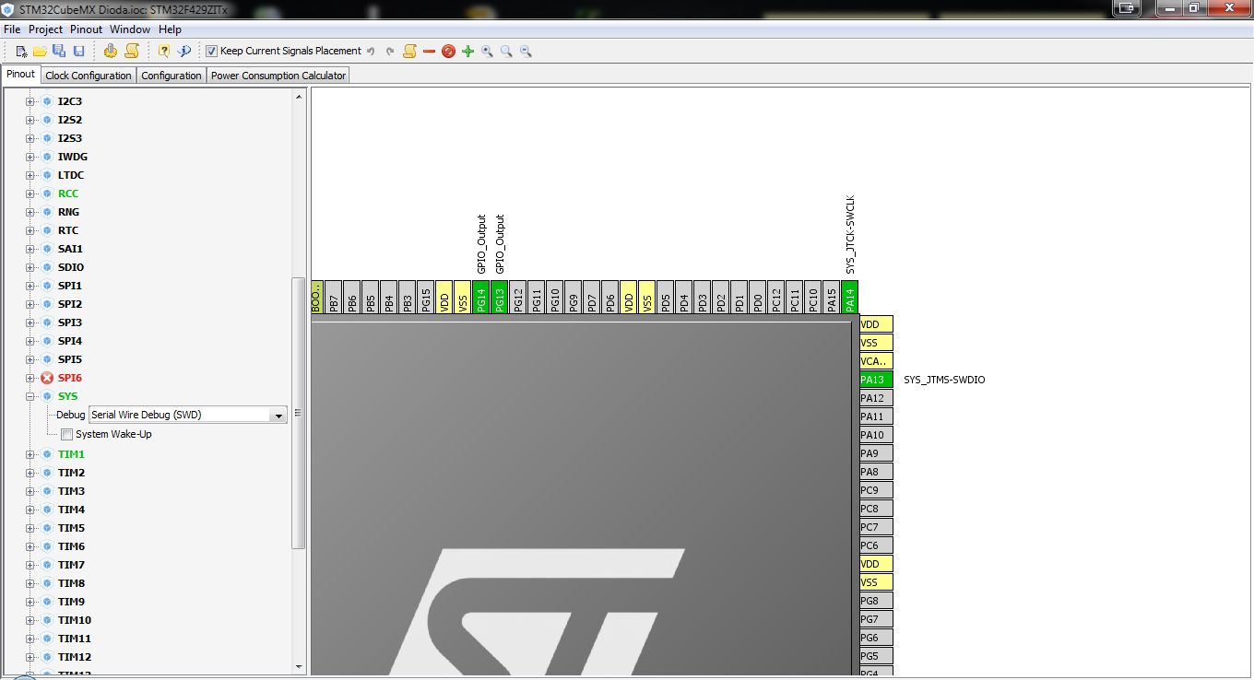Click the green plus toolbar icon
This screenshot has height=680, width=1254.
tap(467, 52)
